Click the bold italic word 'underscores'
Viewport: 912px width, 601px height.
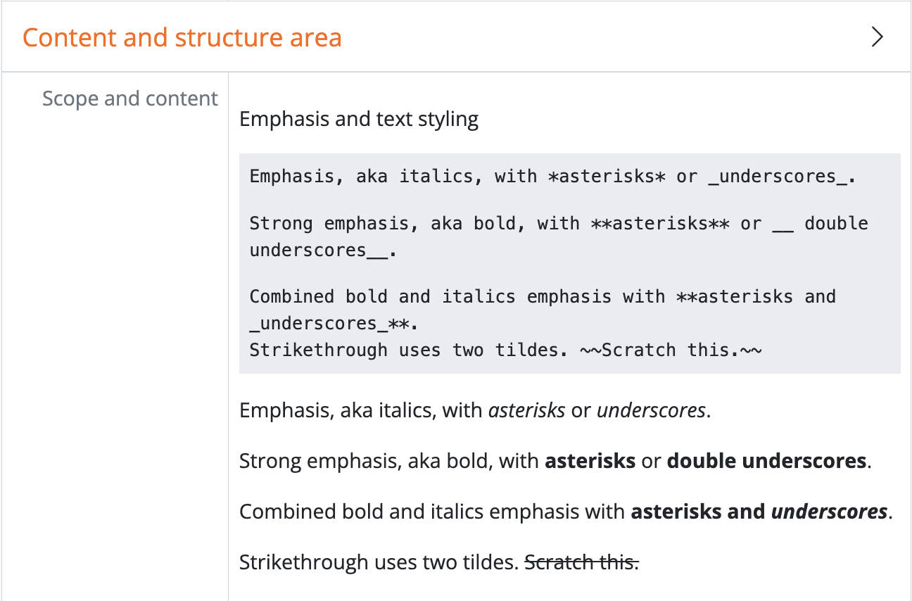pyautogui.click(x=829, y=512)
